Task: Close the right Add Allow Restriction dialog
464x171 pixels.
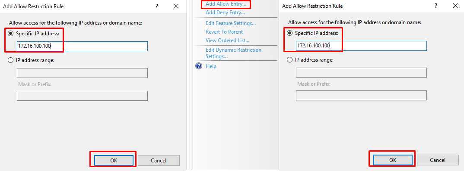Action: pyautogui.click(x=455, y=6)
